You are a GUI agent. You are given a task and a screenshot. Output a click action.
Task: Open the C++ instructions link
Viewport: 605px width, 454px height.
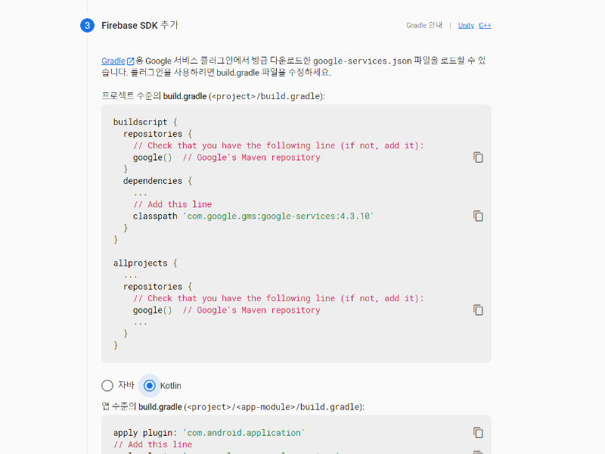point(485,26)
